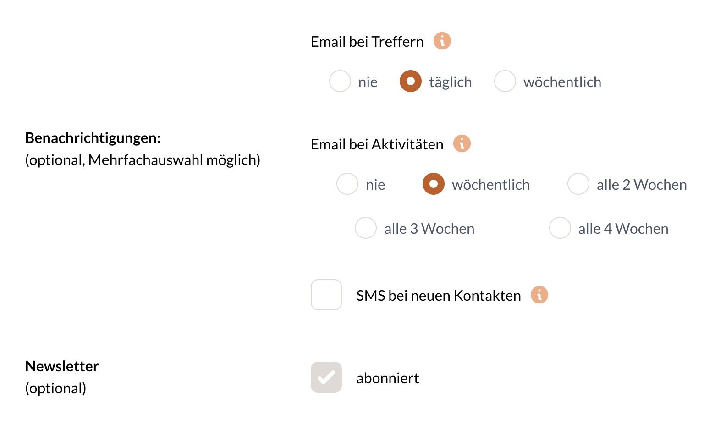Select 'nie' for Email bei Treffern
The image size is (715, 440).
coord(340,81)
